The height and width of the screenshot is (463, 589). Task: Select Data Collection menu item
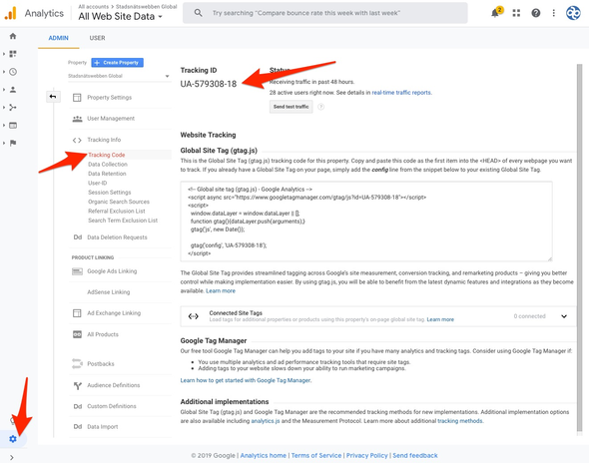pos(108,164)
